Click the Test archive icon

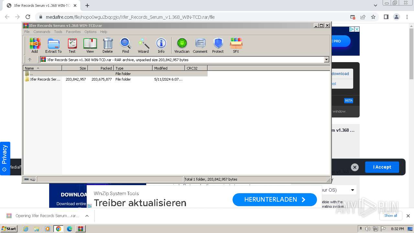point(72,45)
